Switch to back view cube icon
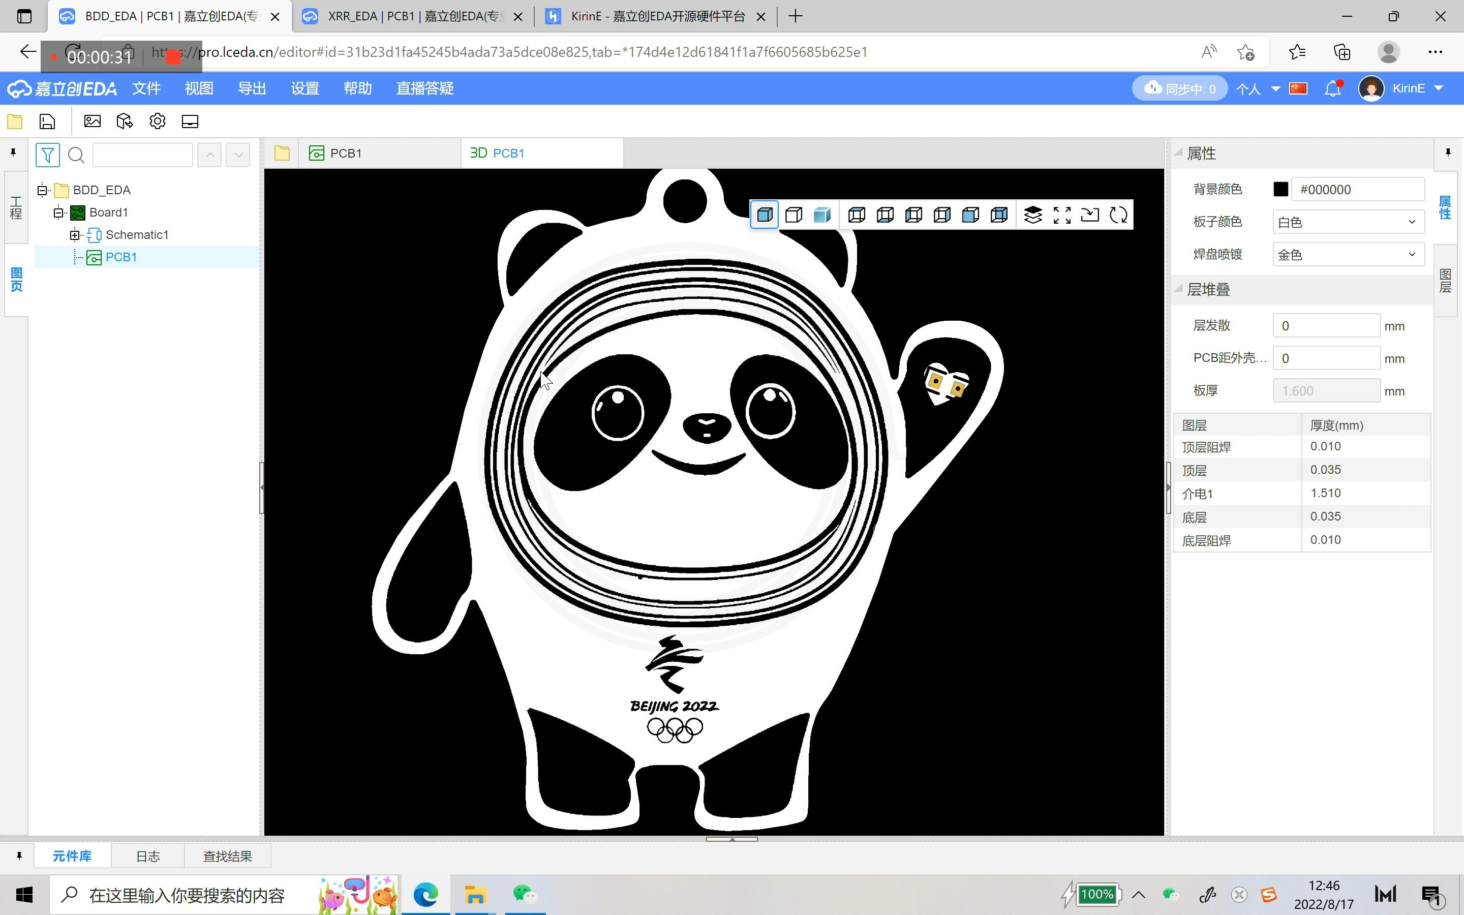Viewport: 1464px width, 915px height. [x=999, y=215]
